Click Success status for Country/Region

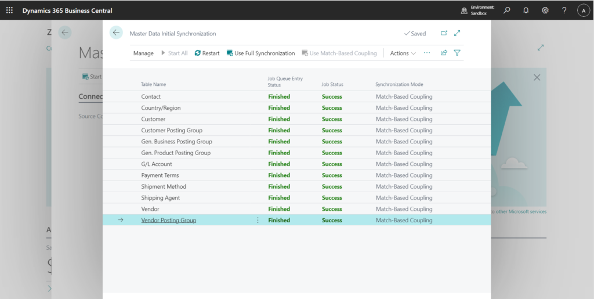tap(332, 108)
